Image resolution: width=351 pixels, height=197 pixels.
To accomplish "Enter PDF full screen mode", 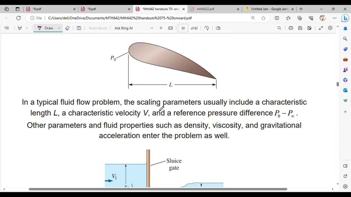I will point(321,28).
